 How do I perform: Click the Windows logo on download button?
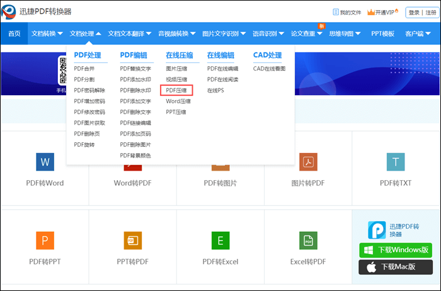coord(369,250)
